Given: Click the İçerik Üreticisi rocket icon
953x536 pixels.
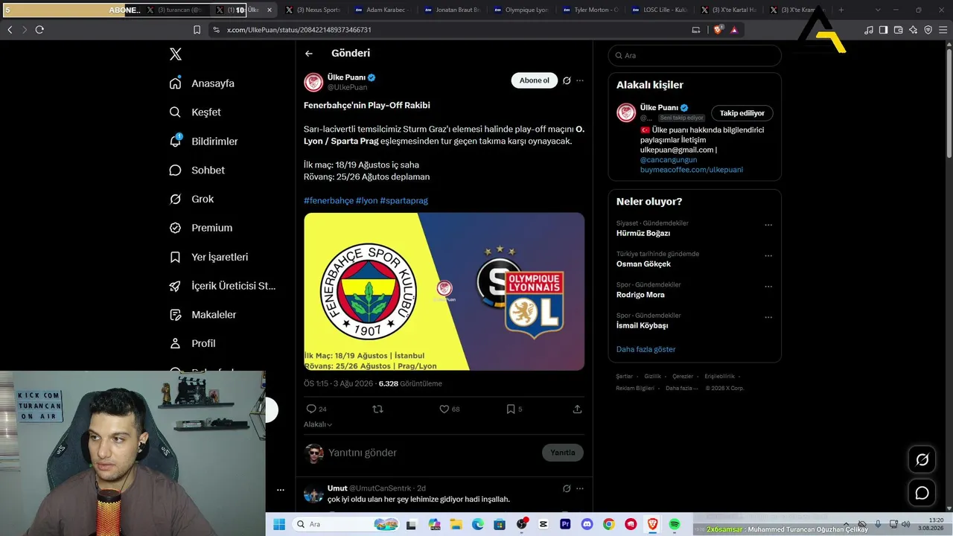Looking at the screenshot, I should pyautogui.click(x=176, y=286).
